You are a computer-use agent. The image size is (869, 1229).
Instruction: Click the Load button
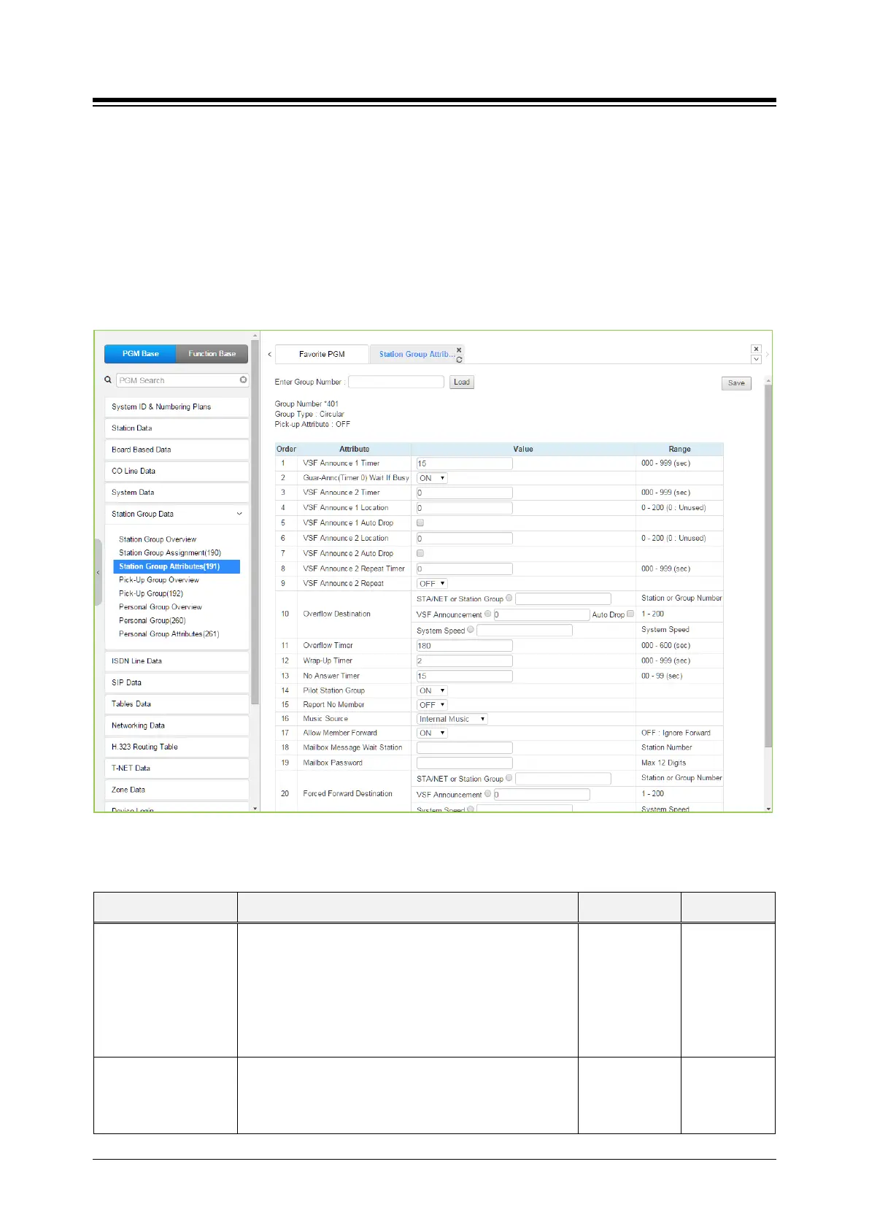462,382
